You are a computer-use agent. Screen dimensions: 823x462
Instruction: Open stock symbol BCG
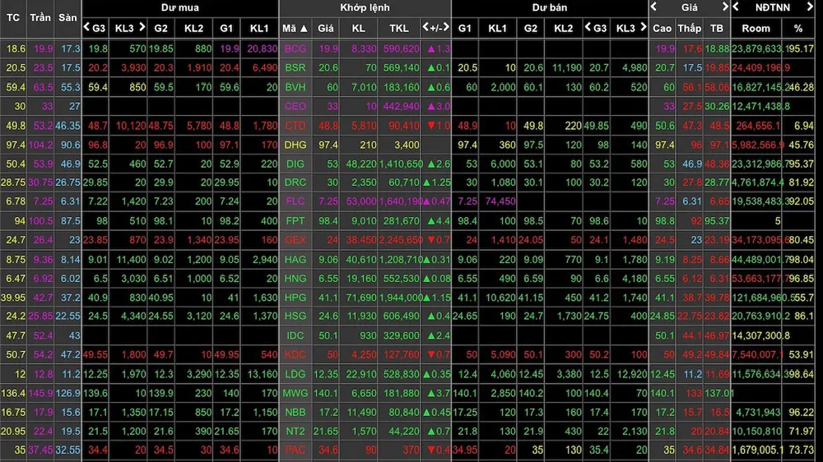[x=295, y=49]
